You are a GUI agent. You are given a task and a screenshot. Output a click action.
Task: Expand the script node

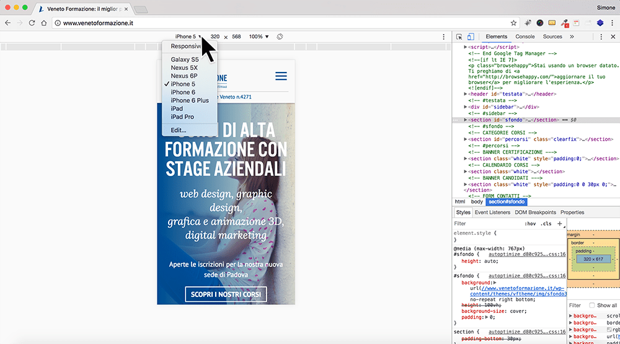click(x=466, y=47)
